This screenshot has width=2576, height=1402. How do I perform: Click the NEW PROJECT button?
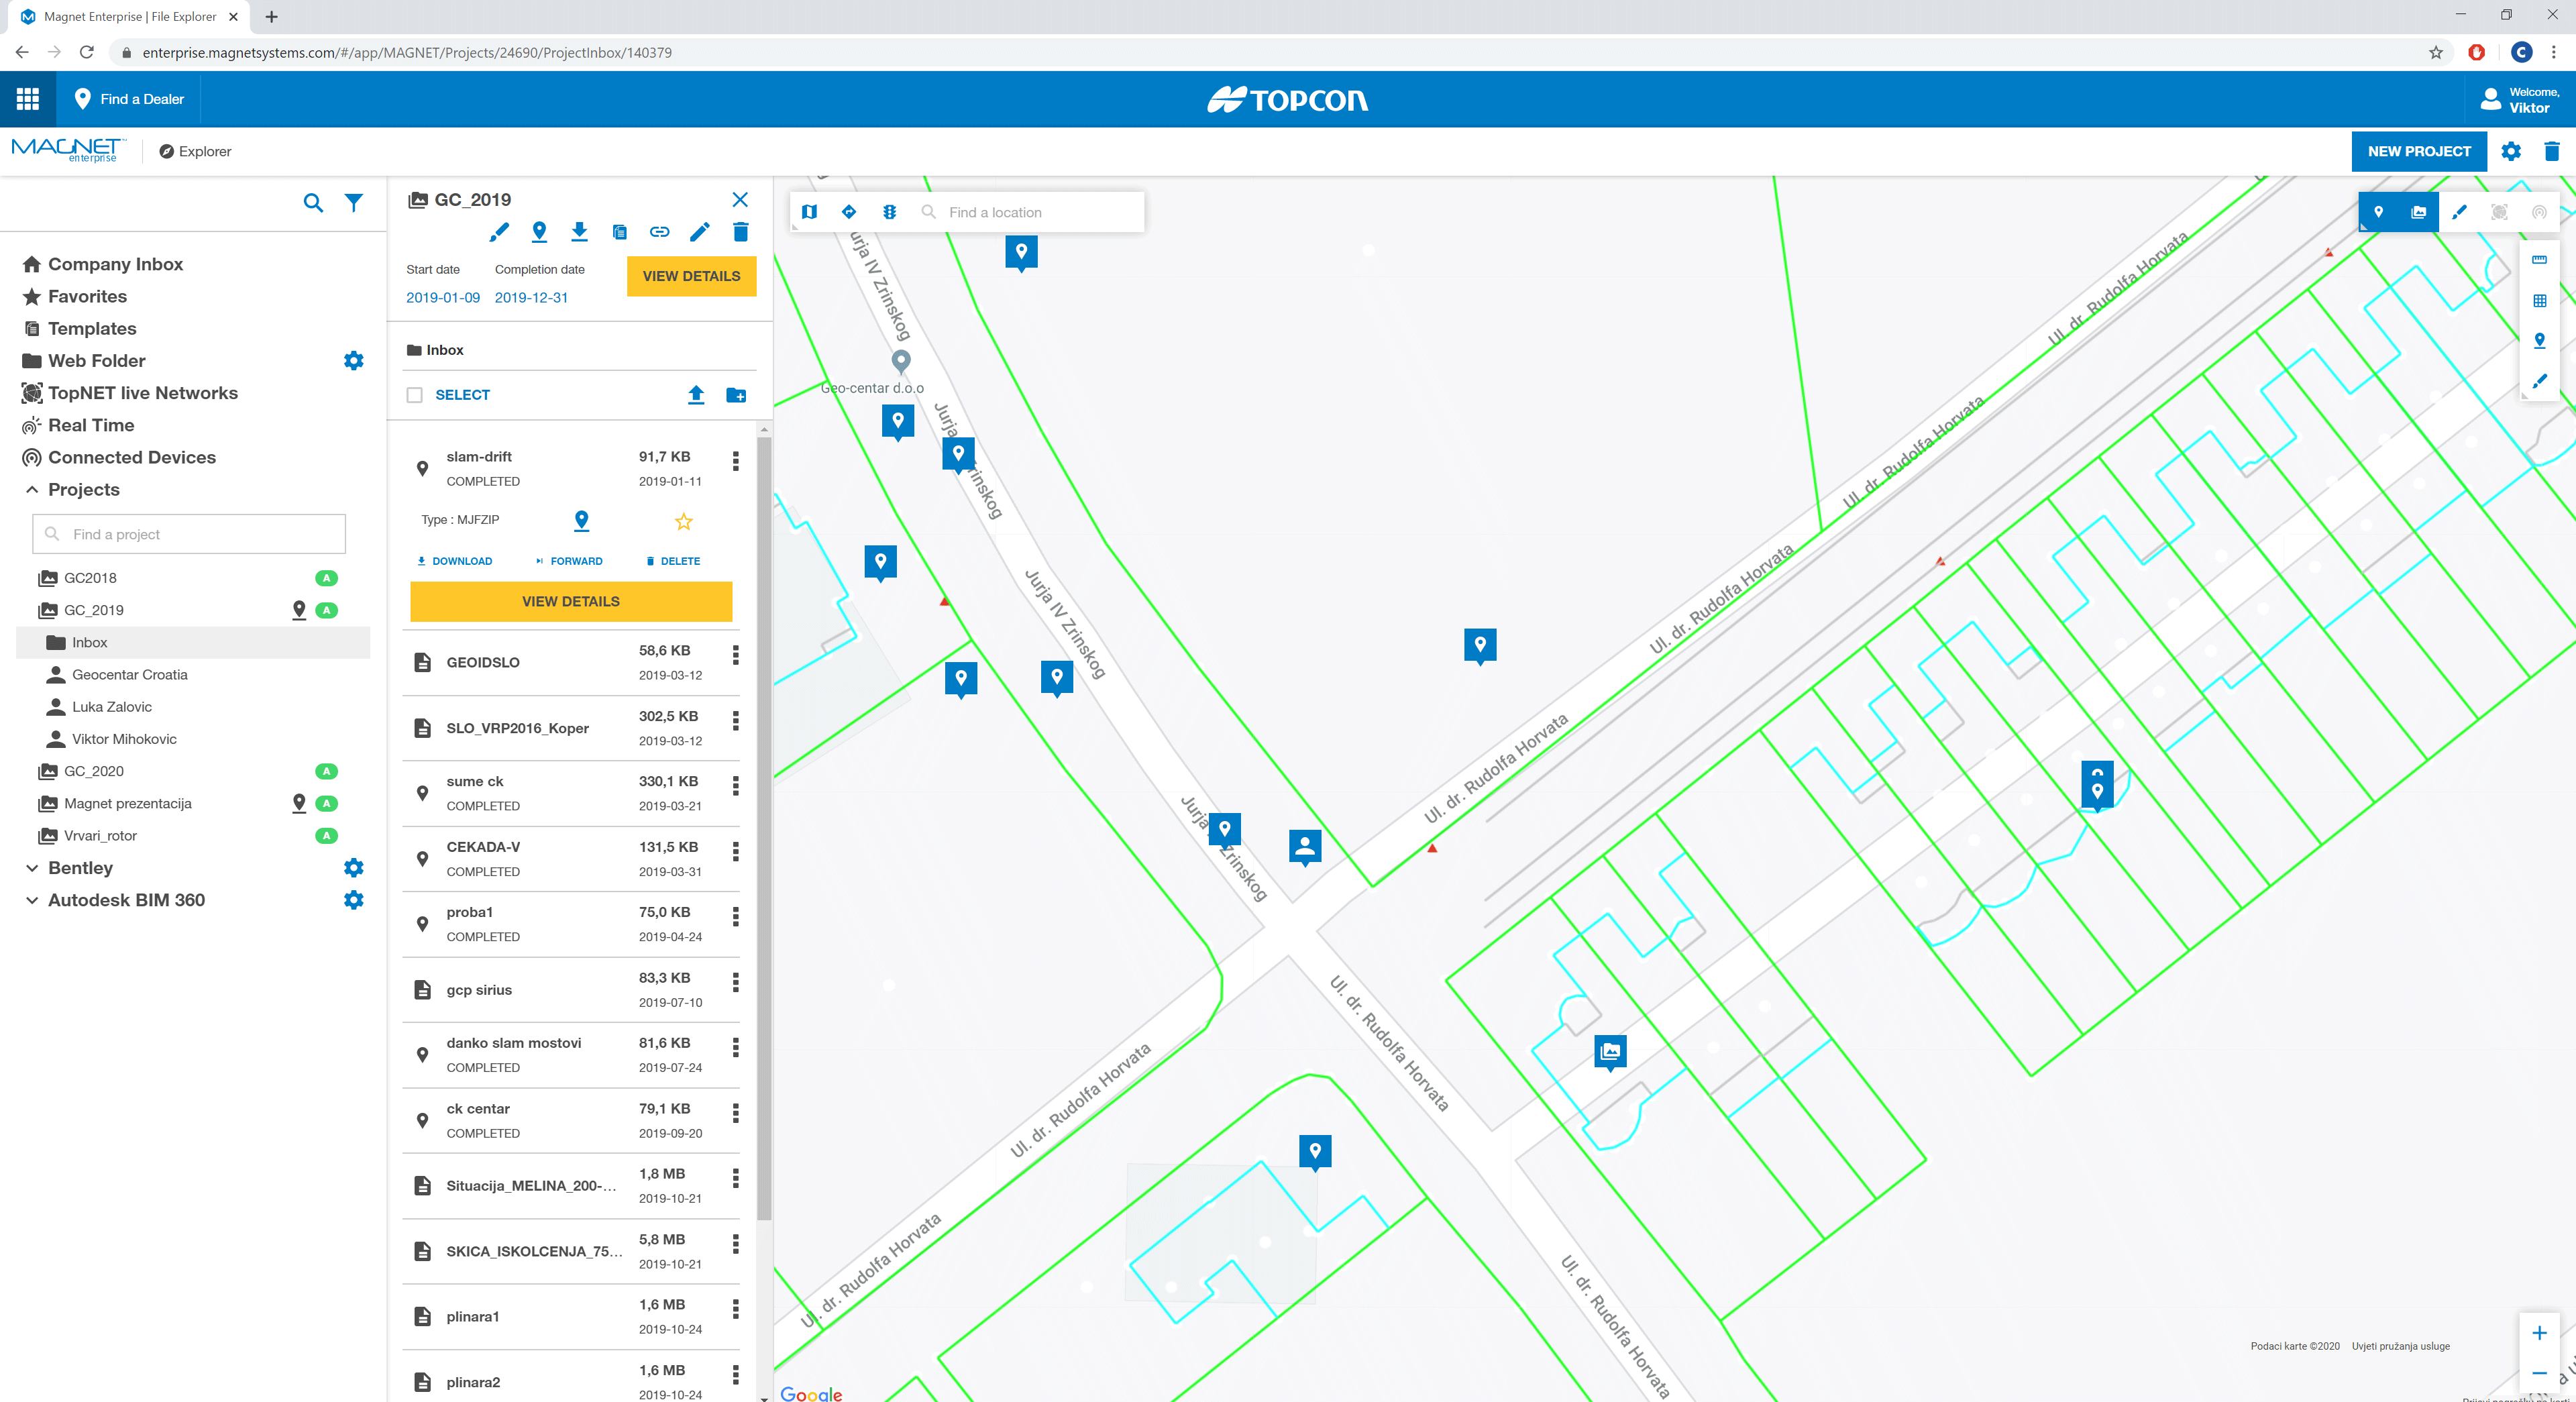click(2418, 152)
